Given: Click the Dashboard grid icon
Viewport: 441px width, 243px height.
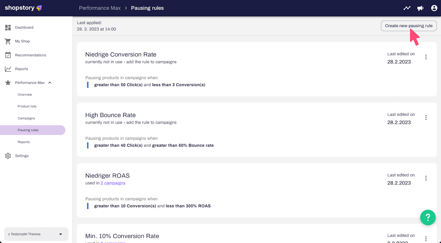Looking at the screenshot, I should pyautogui.click(x=8, y=28).
